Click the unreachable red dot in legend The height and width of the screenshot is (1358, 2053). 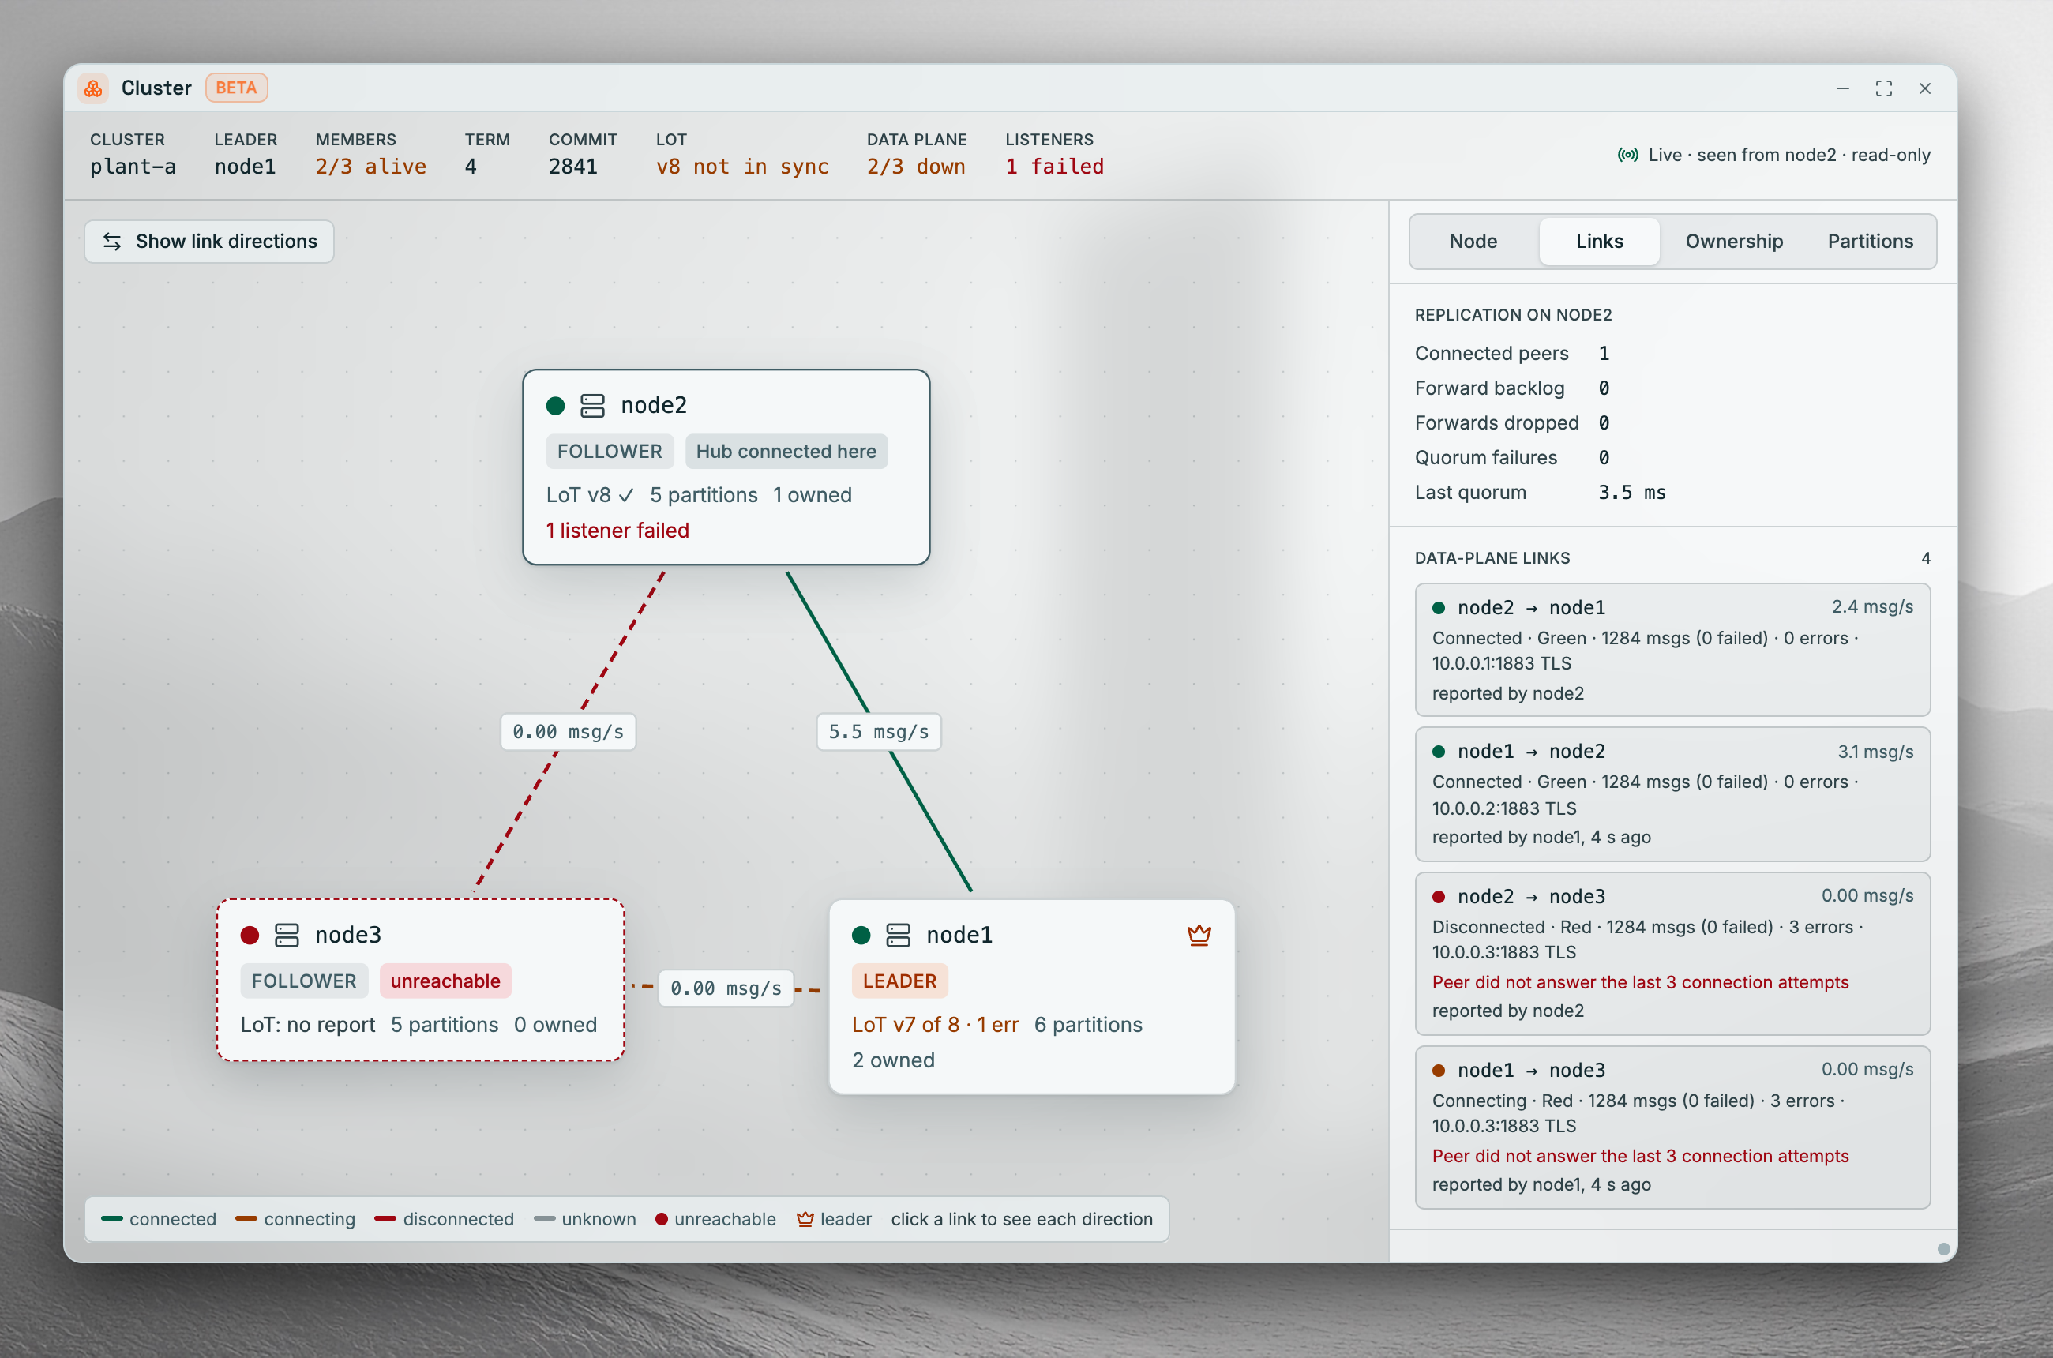click(662, 1219)
